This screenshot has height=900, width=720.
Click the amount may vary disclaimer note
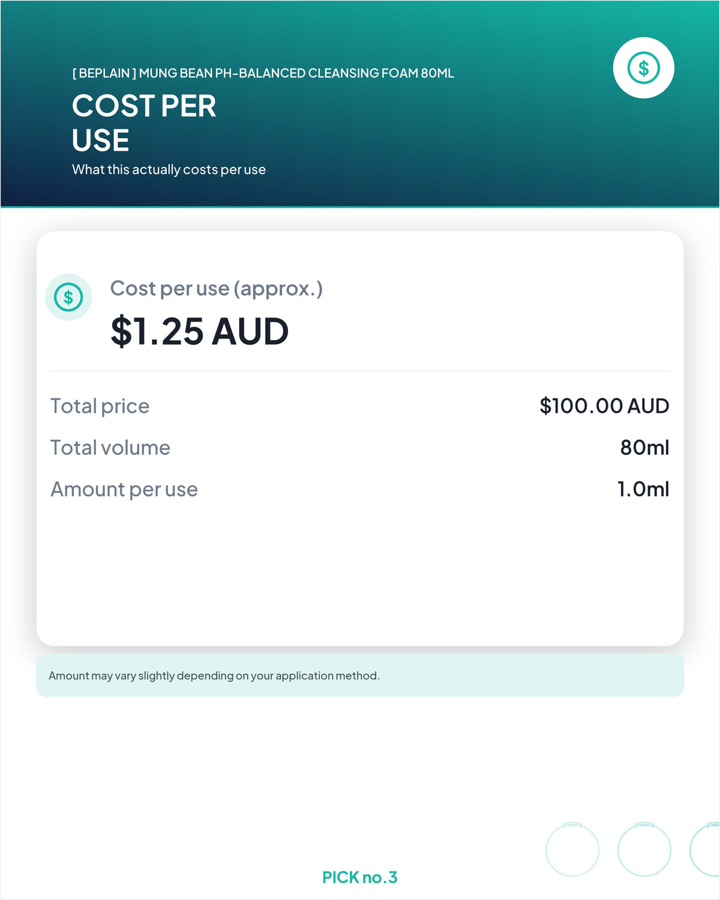click(360, 676)
